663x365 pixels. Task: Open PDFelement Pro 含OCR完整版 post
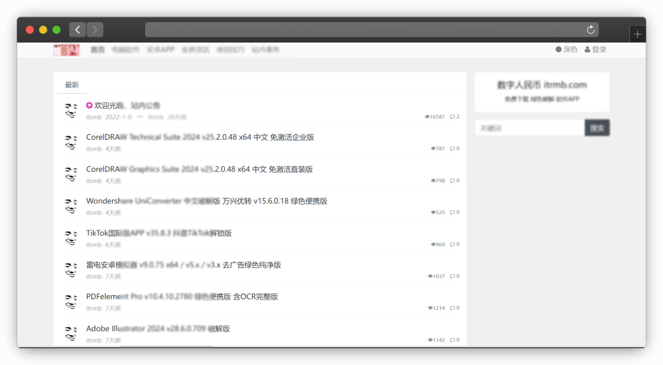click(182, 296)
